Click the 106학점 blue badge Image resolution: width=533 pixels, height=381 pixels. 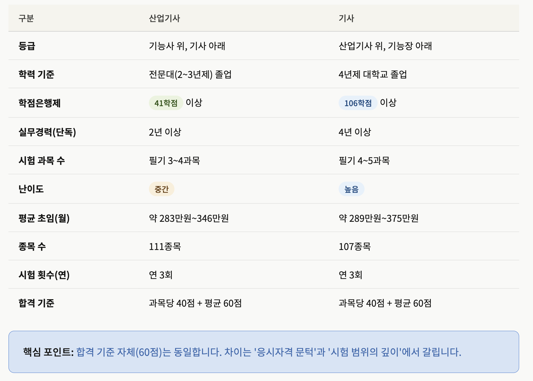click(358, 103)
